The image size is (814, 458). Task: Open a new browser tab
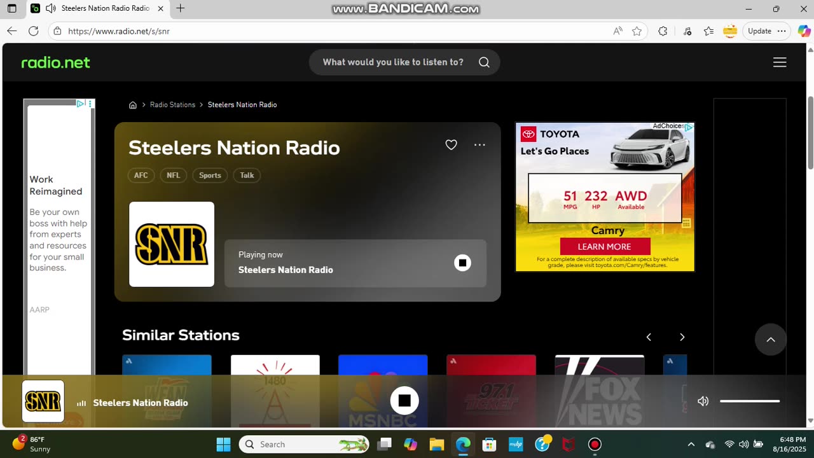point(181,8)
